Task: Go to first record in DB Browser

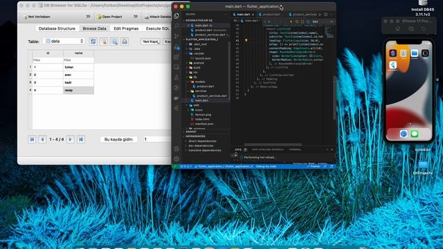Action: pos(32,139)
